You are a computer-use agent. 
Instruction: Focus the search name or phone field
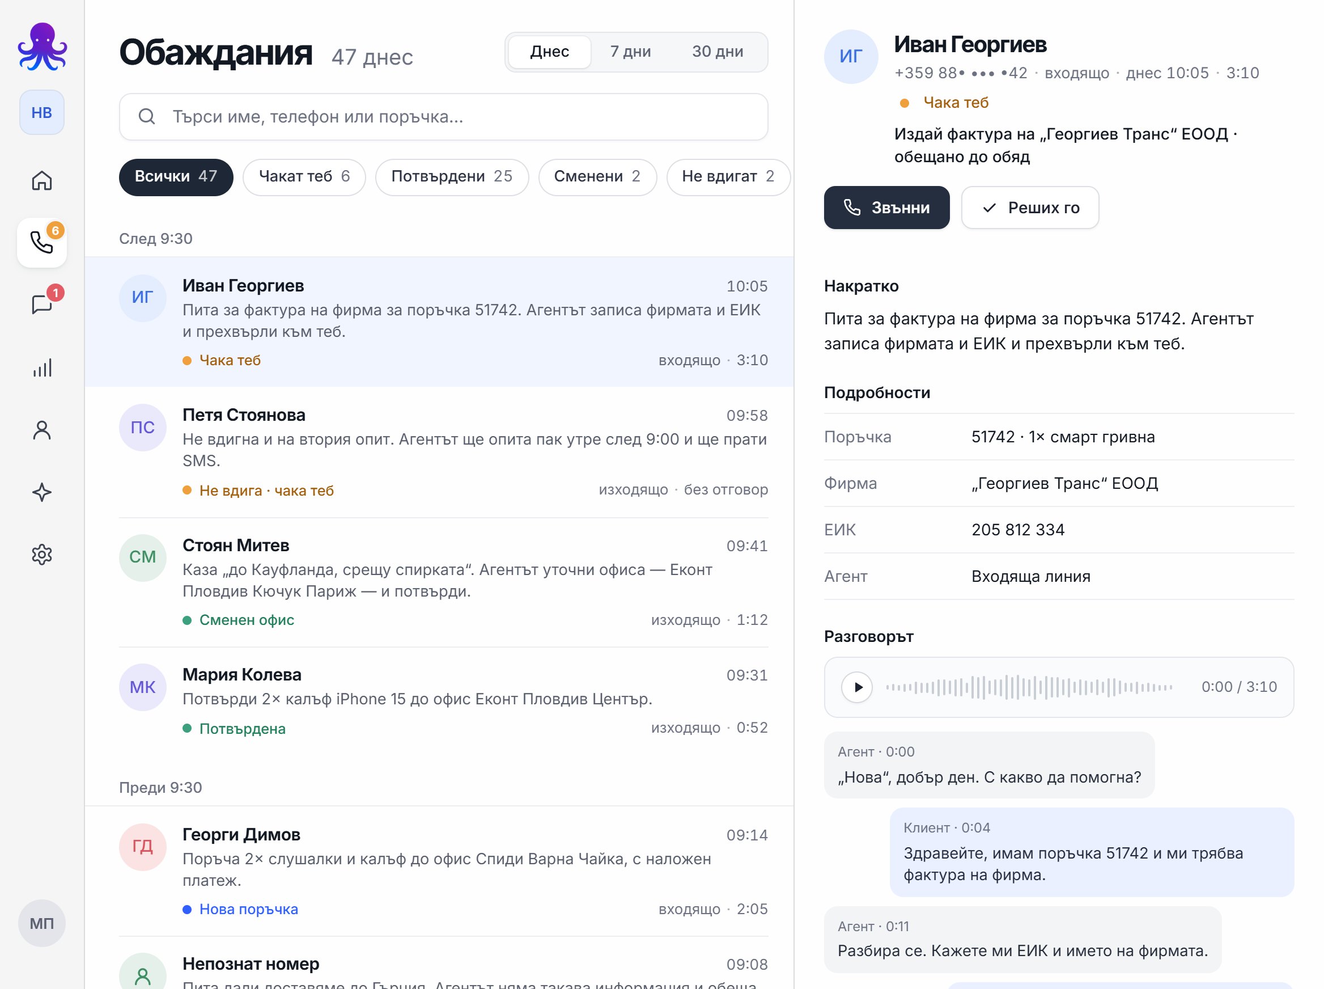point(443,117)
